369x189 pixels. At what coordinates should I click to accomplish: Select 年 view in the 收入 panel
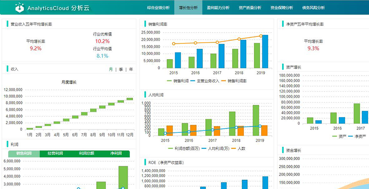point(131,69)
